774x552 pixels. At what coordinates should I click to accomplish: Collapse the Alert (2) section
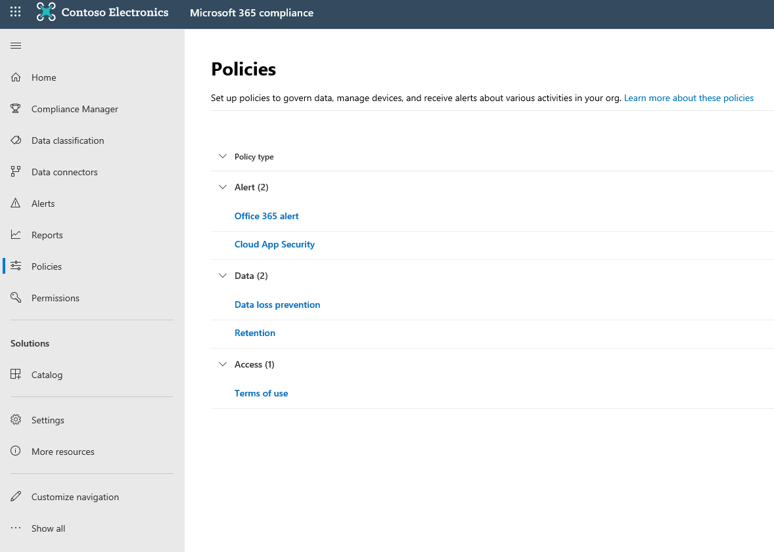click(223, 186)
